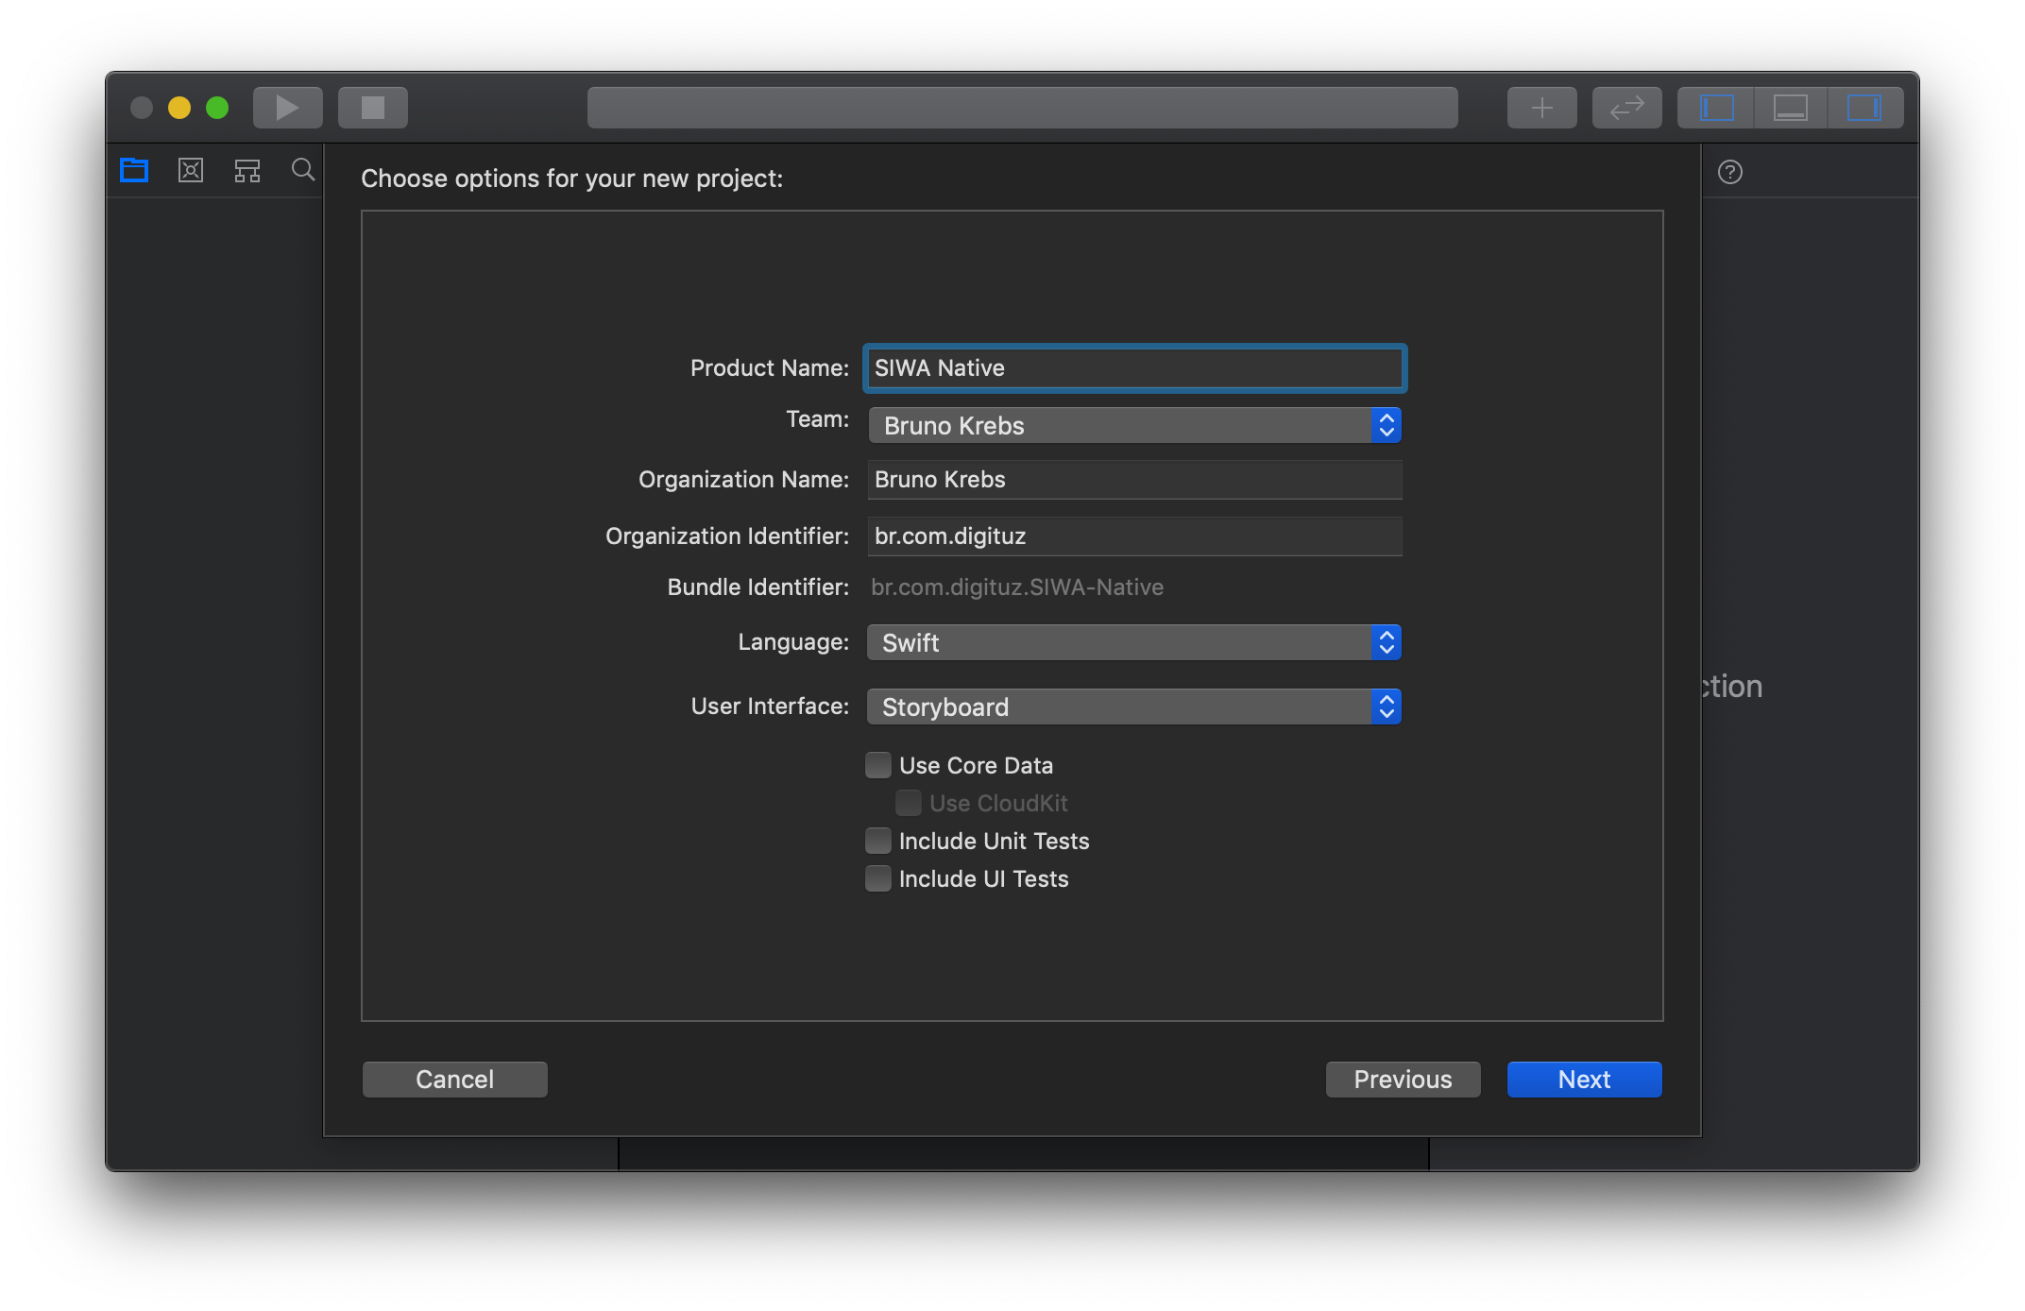Click the code review arrows button

tap(1626, 108)
